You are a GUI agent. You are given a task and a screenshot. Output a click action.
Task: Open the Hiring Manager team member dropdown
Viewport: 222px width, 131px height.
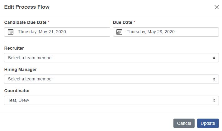(109, 79)
